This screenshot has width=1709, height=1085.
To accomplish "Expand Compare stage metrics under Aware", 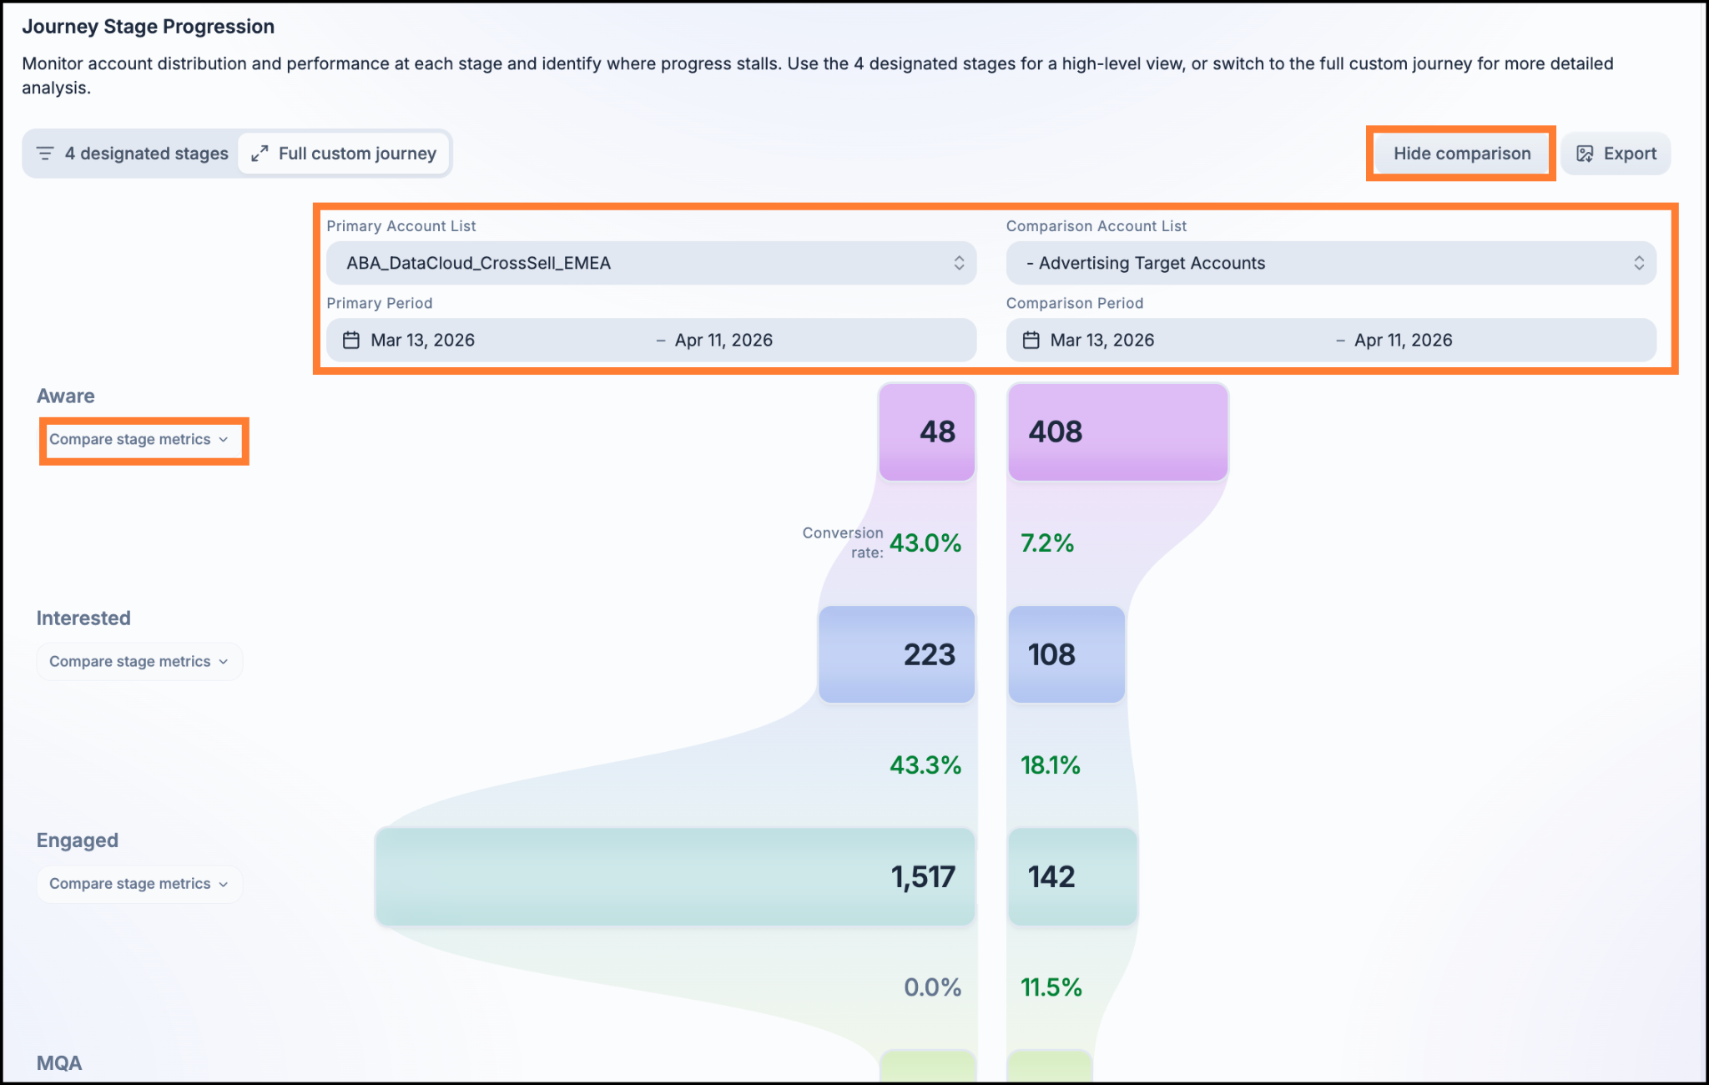I will pyautogui.click(x=139, y=440).
